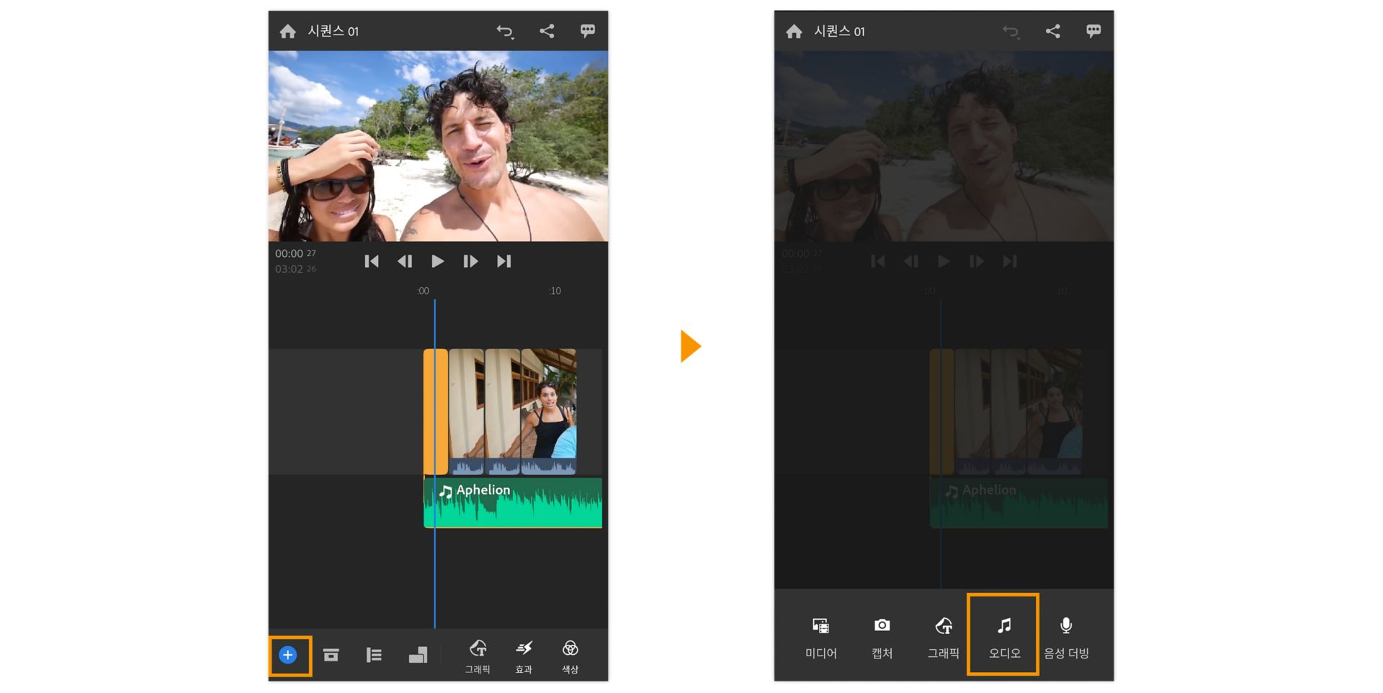Jump to the sequence end on the left screen

[x=503, y=261]
